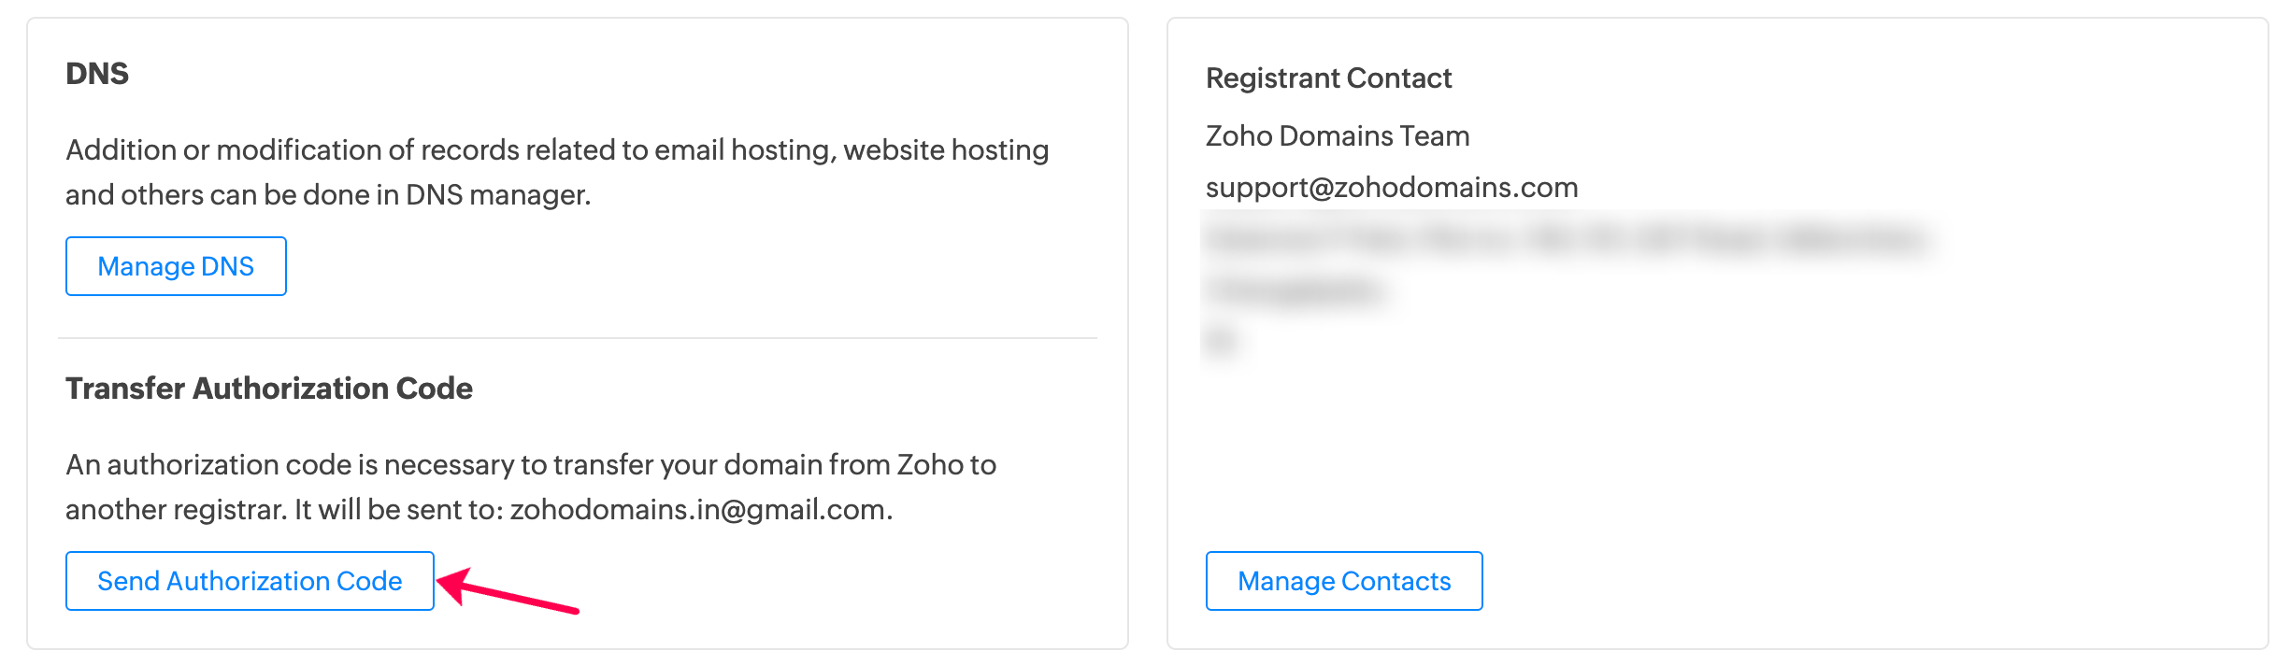Open the Manage DNS button
This screenshot has height=665, width=2290.
(176, 266)
